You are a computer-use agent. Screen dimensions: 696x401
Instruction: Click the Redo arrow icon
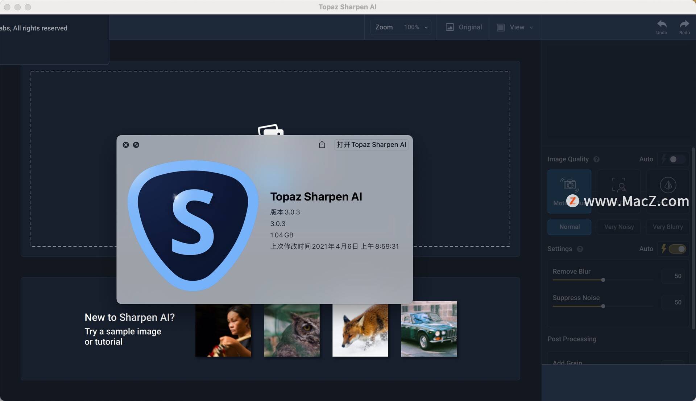click(x=684, y=24)
